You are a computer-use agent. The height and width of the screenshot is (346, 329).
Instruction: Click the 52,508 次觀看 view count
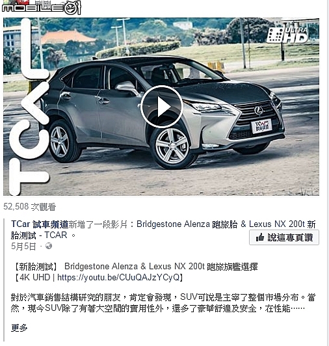pyautogui.click(x=29, y=207)
